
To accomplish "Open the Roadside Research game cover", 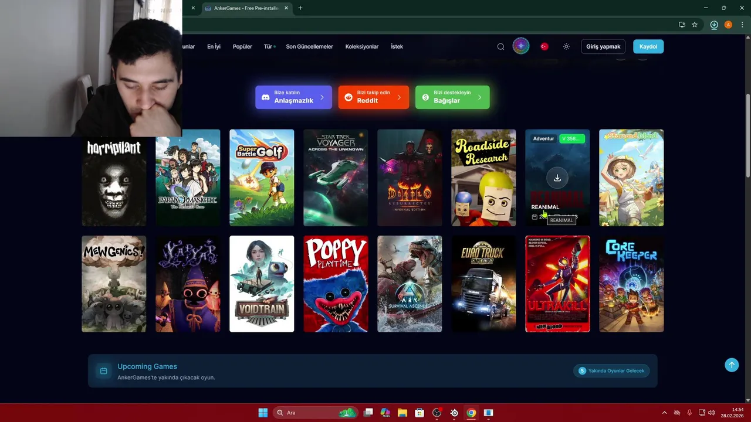I will click(x=483, y=178).
